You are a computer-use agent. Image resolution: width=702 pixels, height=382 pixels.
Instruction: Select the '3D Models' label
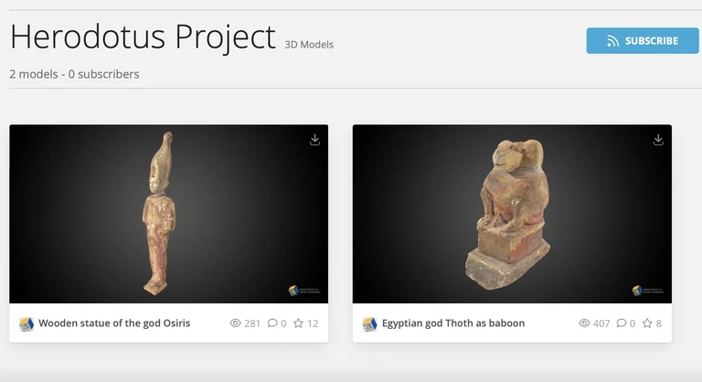309,45
